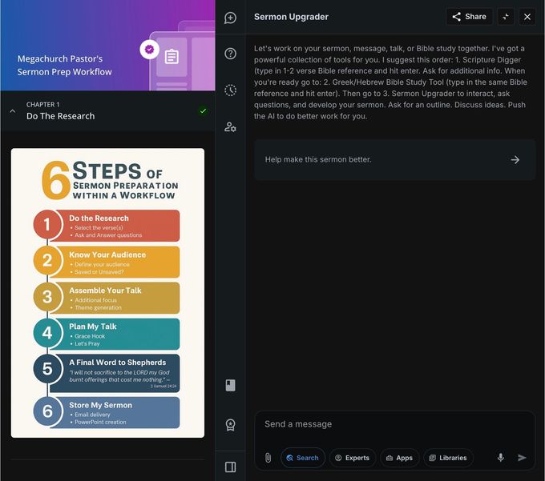Image resolution: width=545 pixels, height=481 pixels.
Task: Open the Experts selector
Action: pos(353,458)
